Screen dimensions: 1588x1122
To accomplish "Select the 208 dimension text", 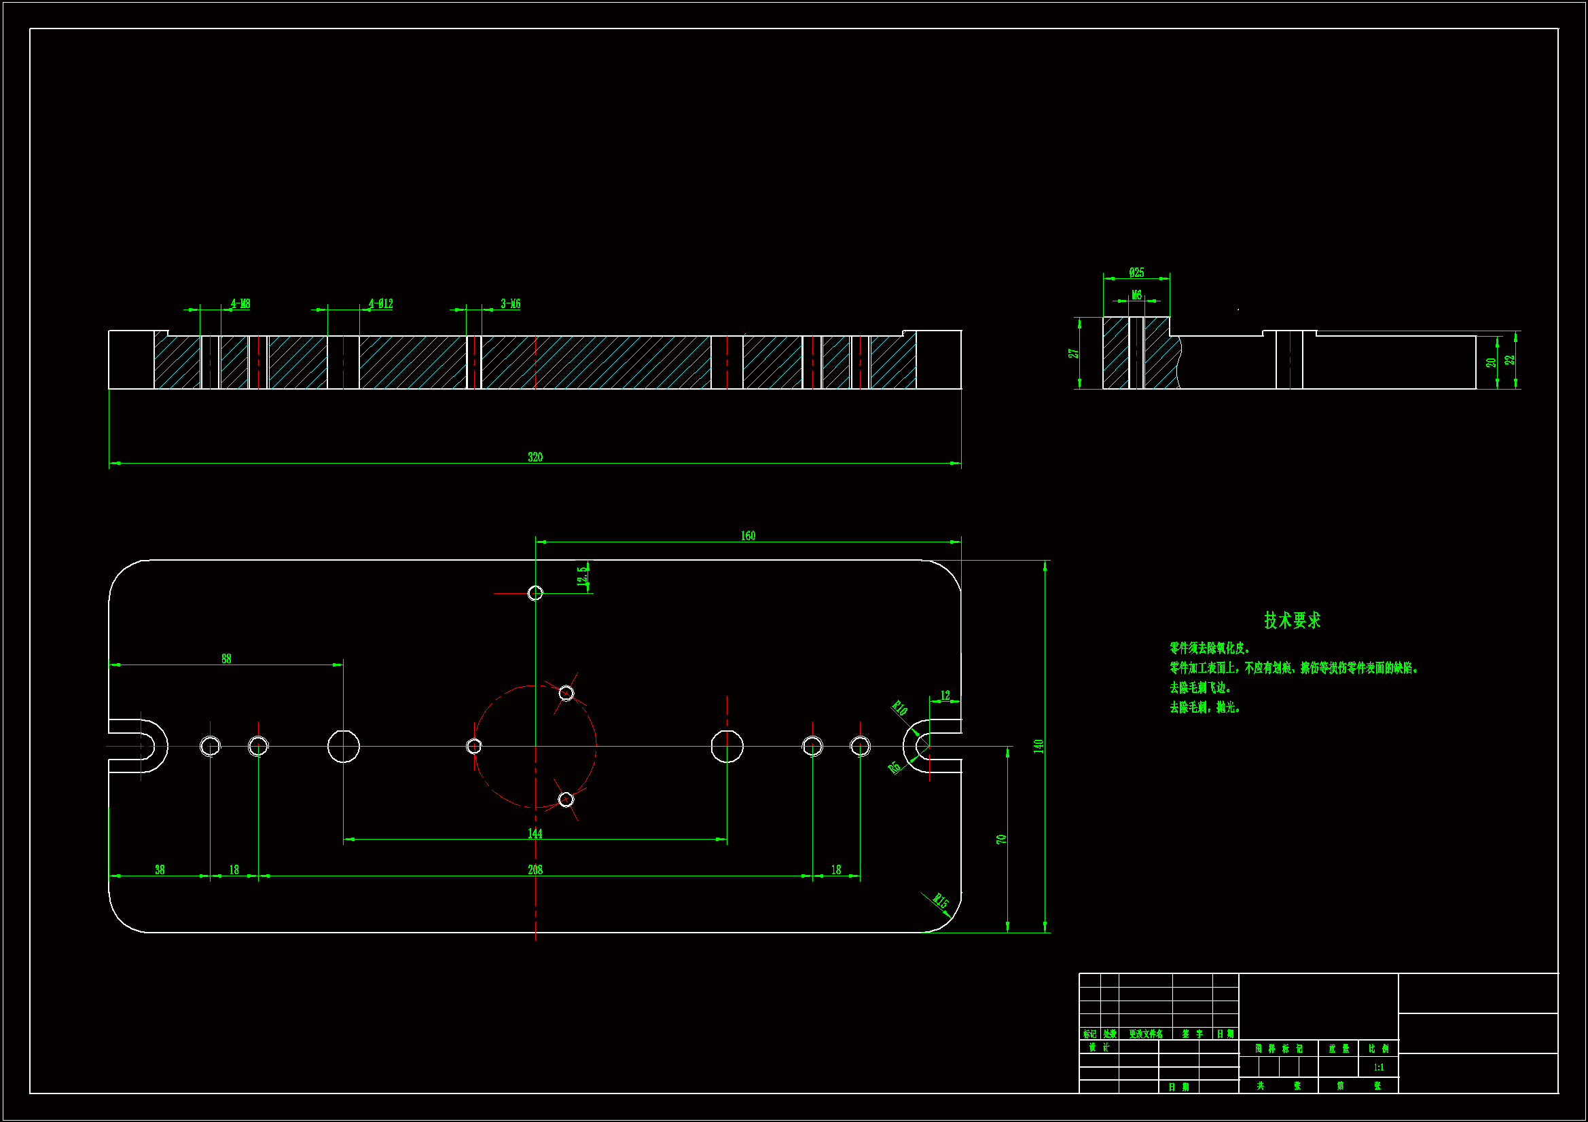I will tap(535, 869).
